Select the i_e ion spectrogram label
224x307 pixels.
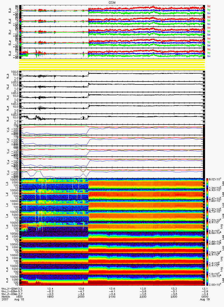(7, 216)
